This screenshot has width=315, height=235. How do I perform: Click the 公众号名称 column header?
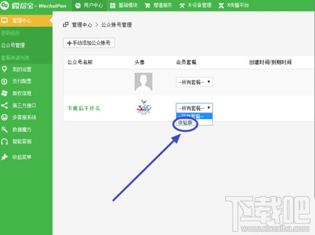pyautogui.click(x=80, y=62)
